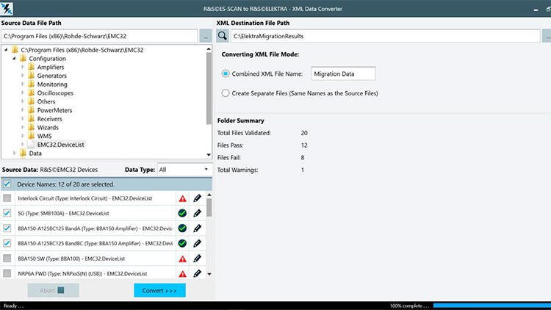Open the Data Type dropdown
The image size is (551, 310).
click(x=184, y=170)
